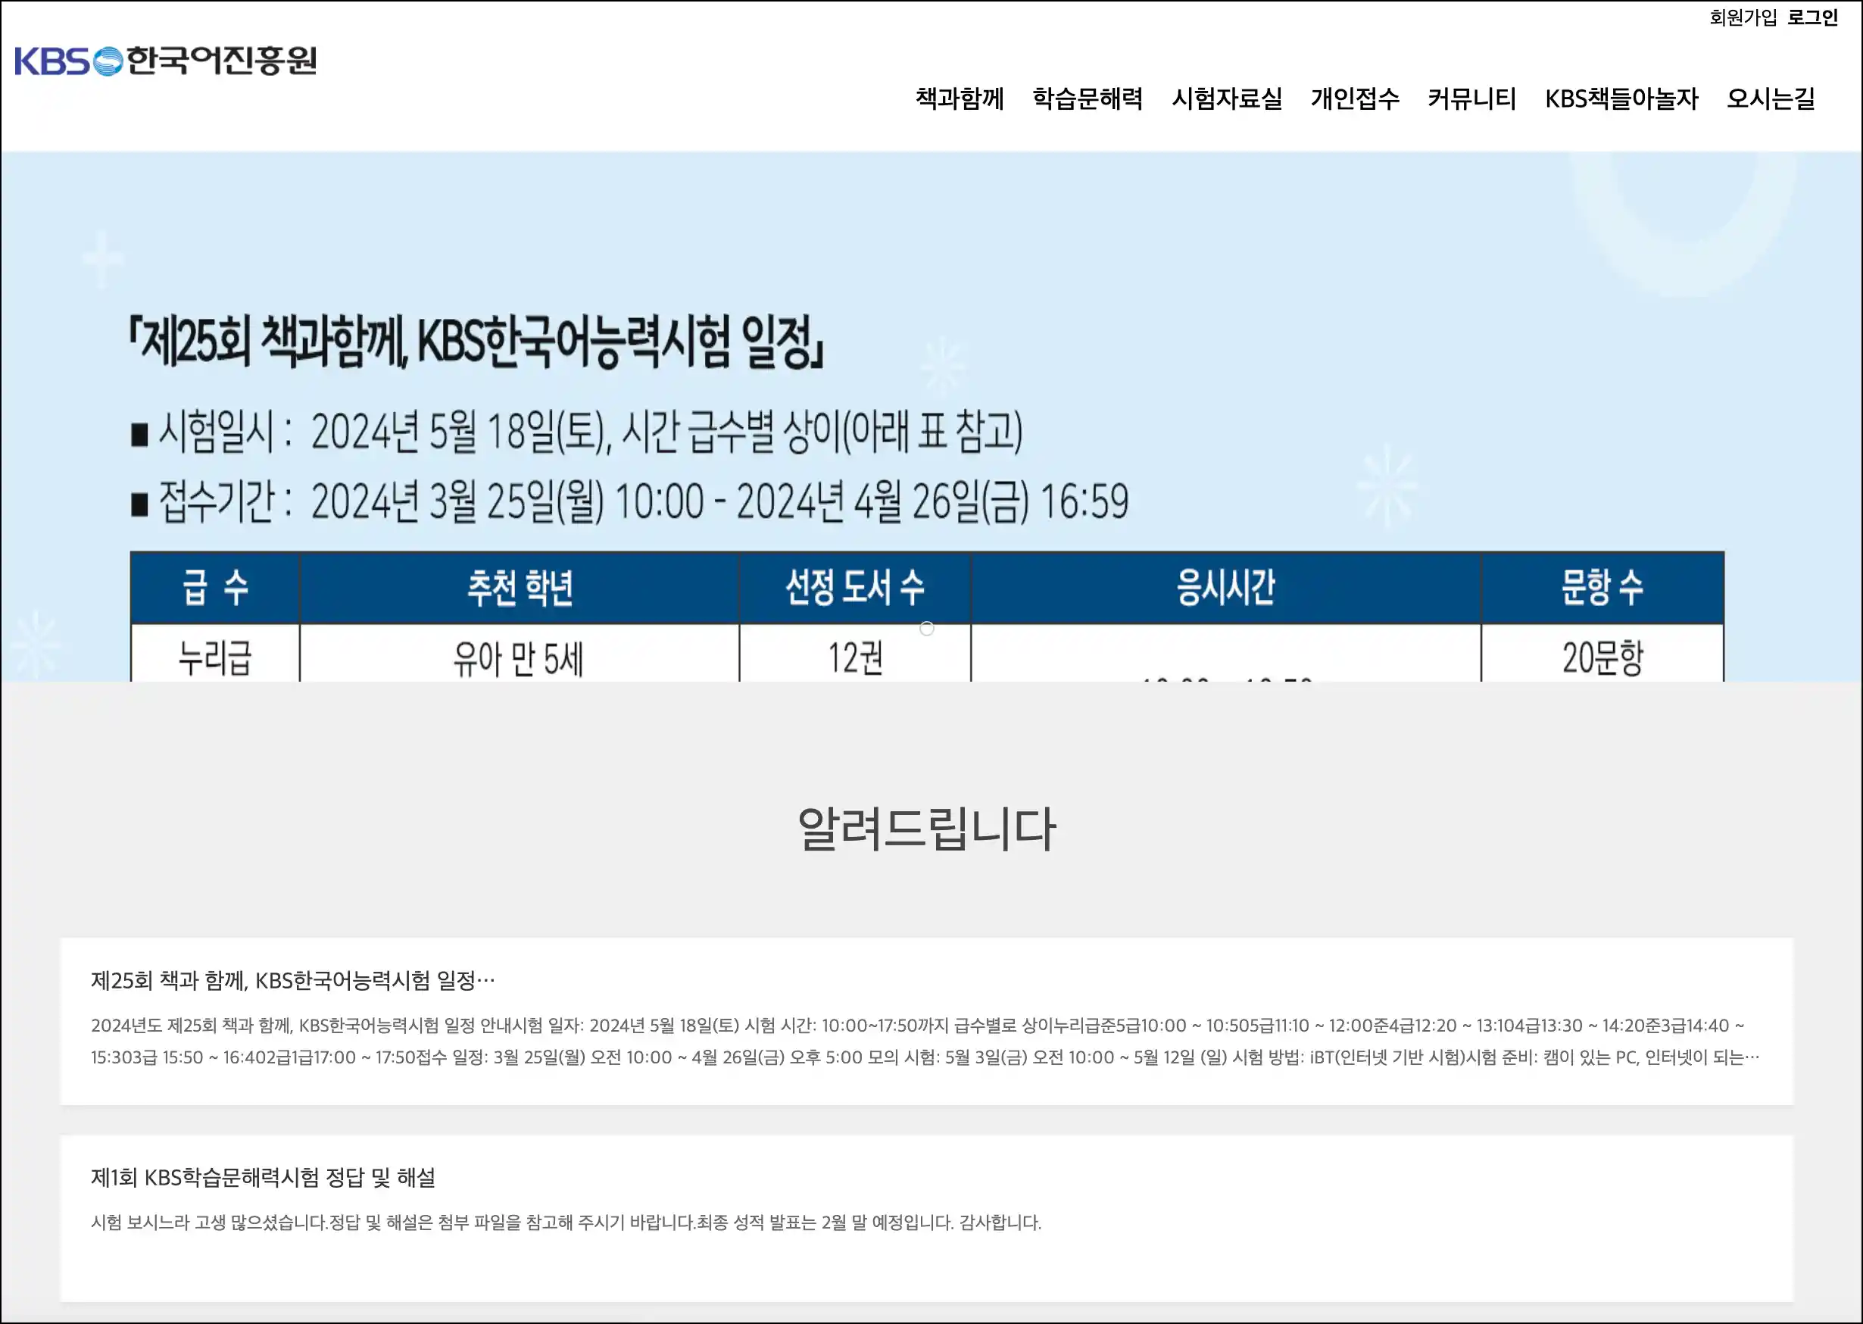Image resolution: width=1863 pixels, height=1324 pixels.
Task: Click the 시험일시 line in the banner
Action: (x=576, y=431)
